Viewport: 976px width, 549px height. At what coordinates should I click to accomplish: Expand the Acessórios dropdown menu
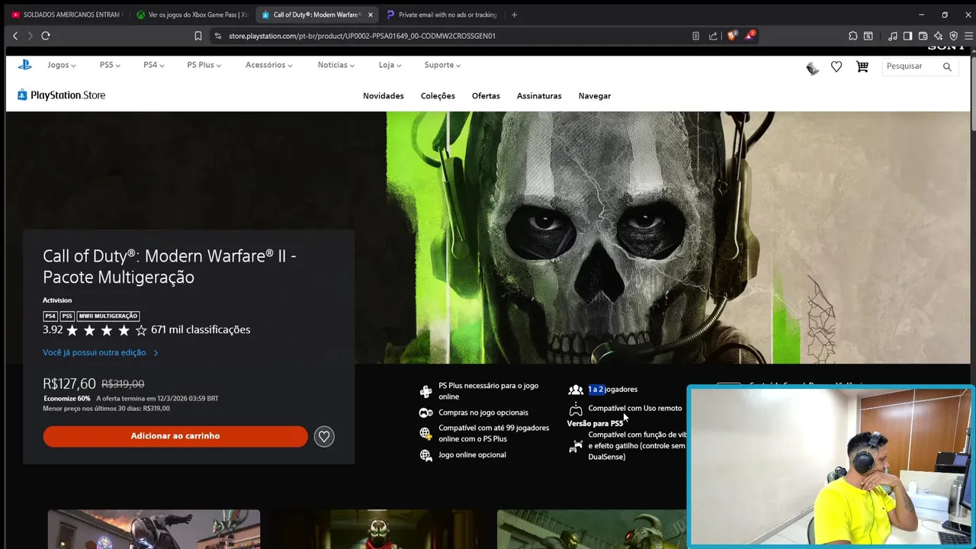(269, 65)
